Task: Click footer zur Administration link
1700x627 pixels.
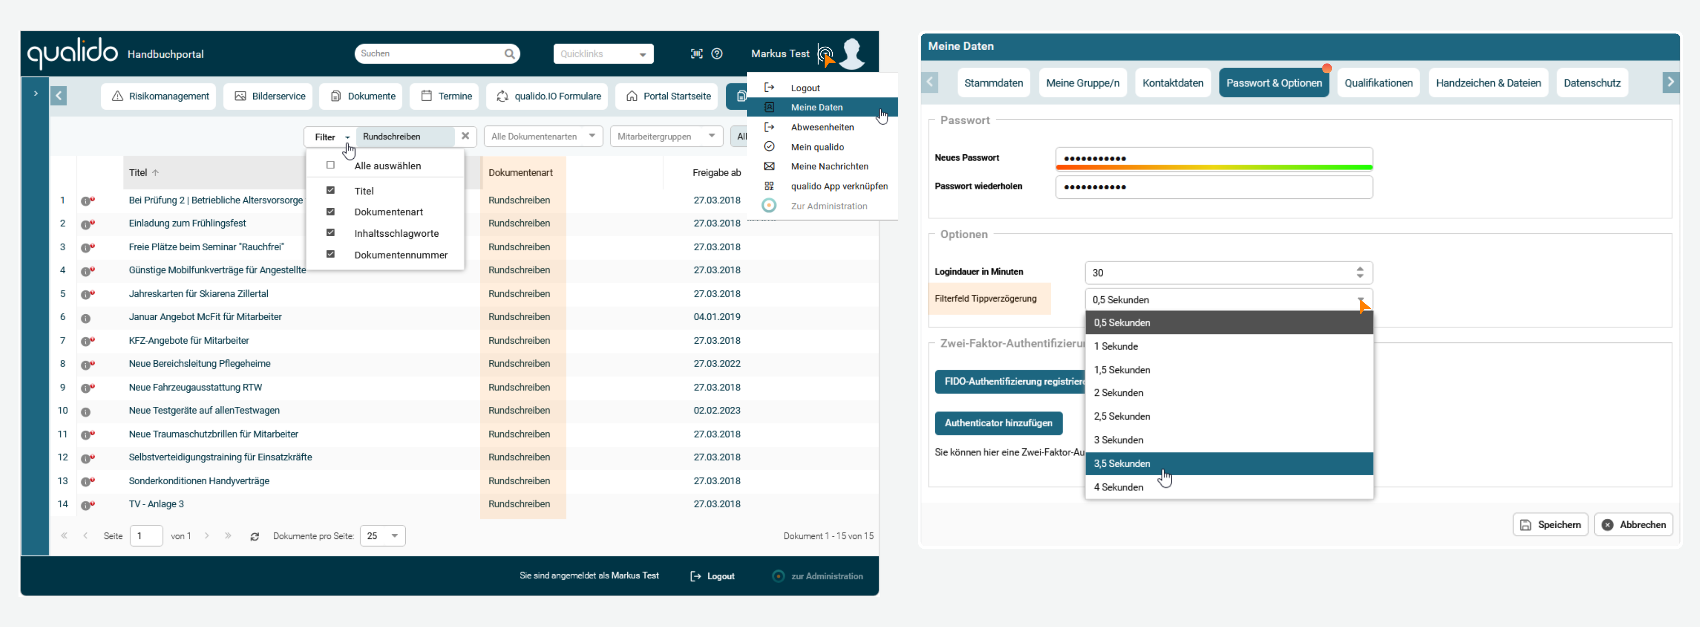Action: 818,576
